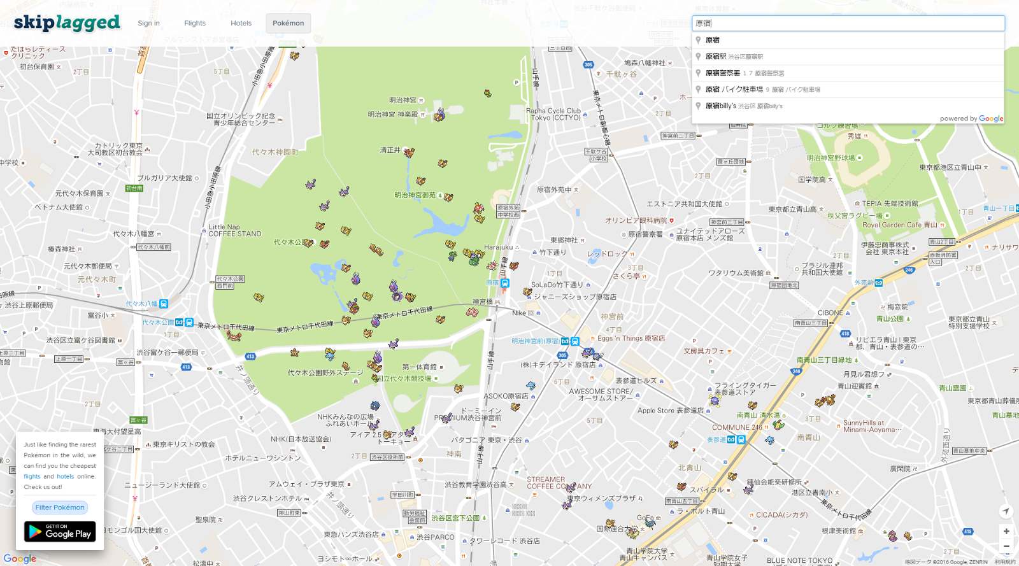Select the Magikarp near 原宿外苑中学校西
Viewport: 1019px width, 566px height.
478,208
